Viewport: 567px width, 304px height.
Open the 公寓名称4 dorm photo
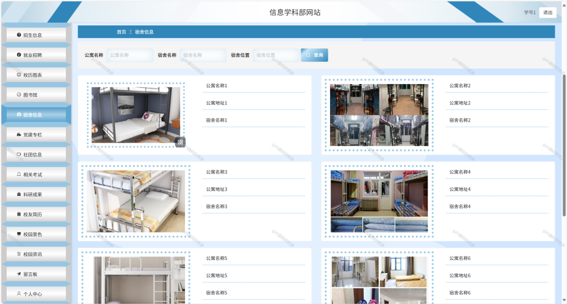pos(379,201)
